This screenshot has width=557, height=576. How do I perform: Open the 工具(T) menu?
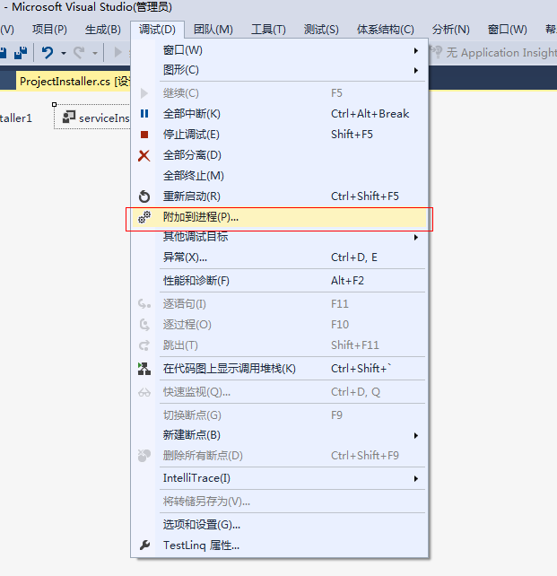(268, 30)
